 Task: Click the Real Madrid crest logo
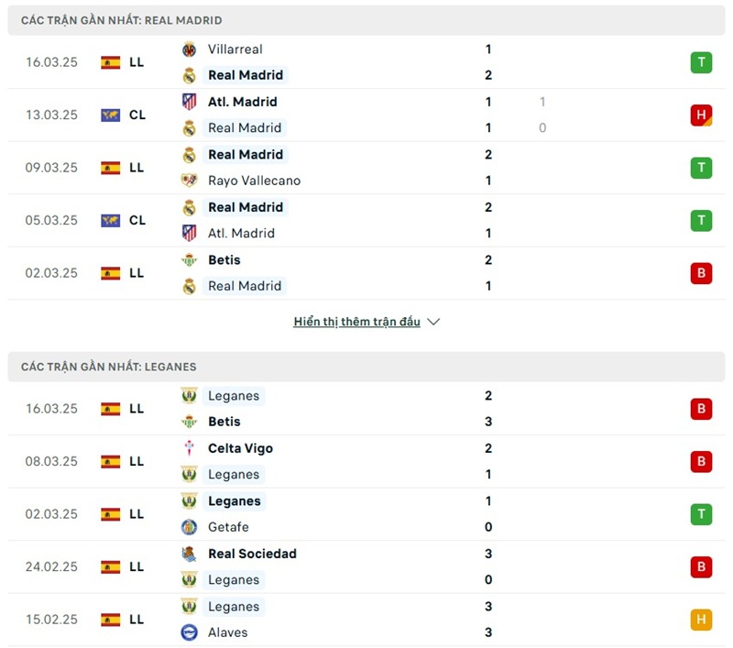pyautogui.click(x=190, y=75)
